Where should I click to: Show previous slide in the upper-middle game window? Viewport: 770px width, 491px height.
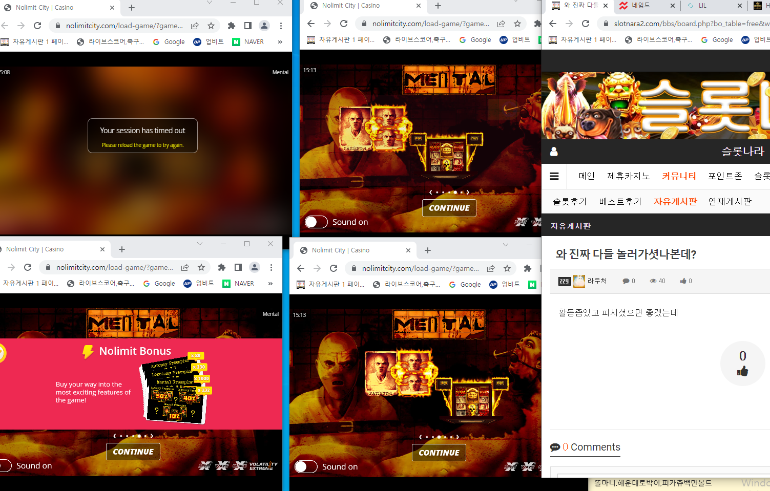(430, 193)
